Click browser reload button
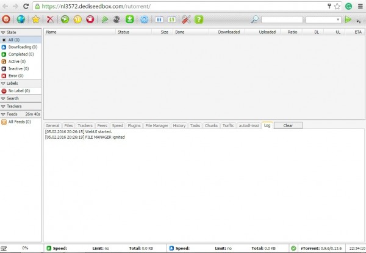Viewport: 366px width, 253px height. click(26, 6)
